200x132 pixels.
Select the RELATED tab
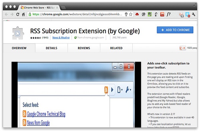116,48
